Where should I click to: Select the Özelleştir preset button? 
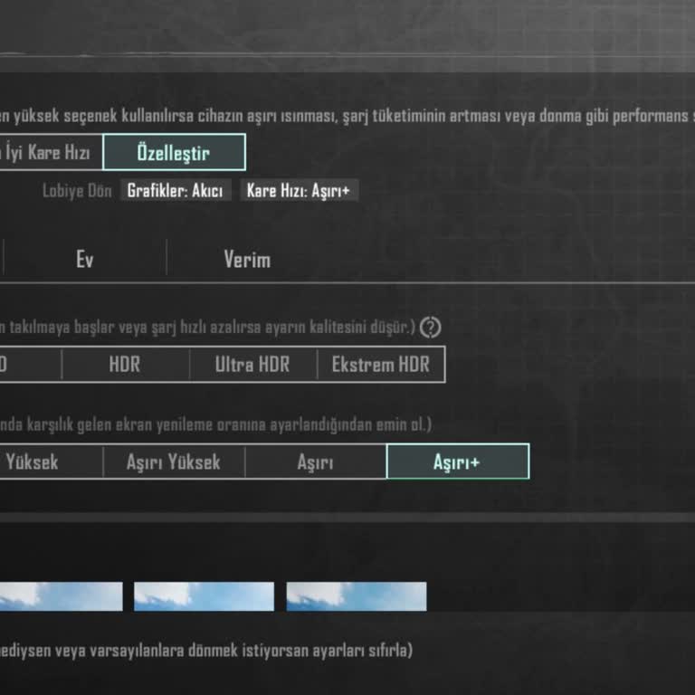click(174, 152)
